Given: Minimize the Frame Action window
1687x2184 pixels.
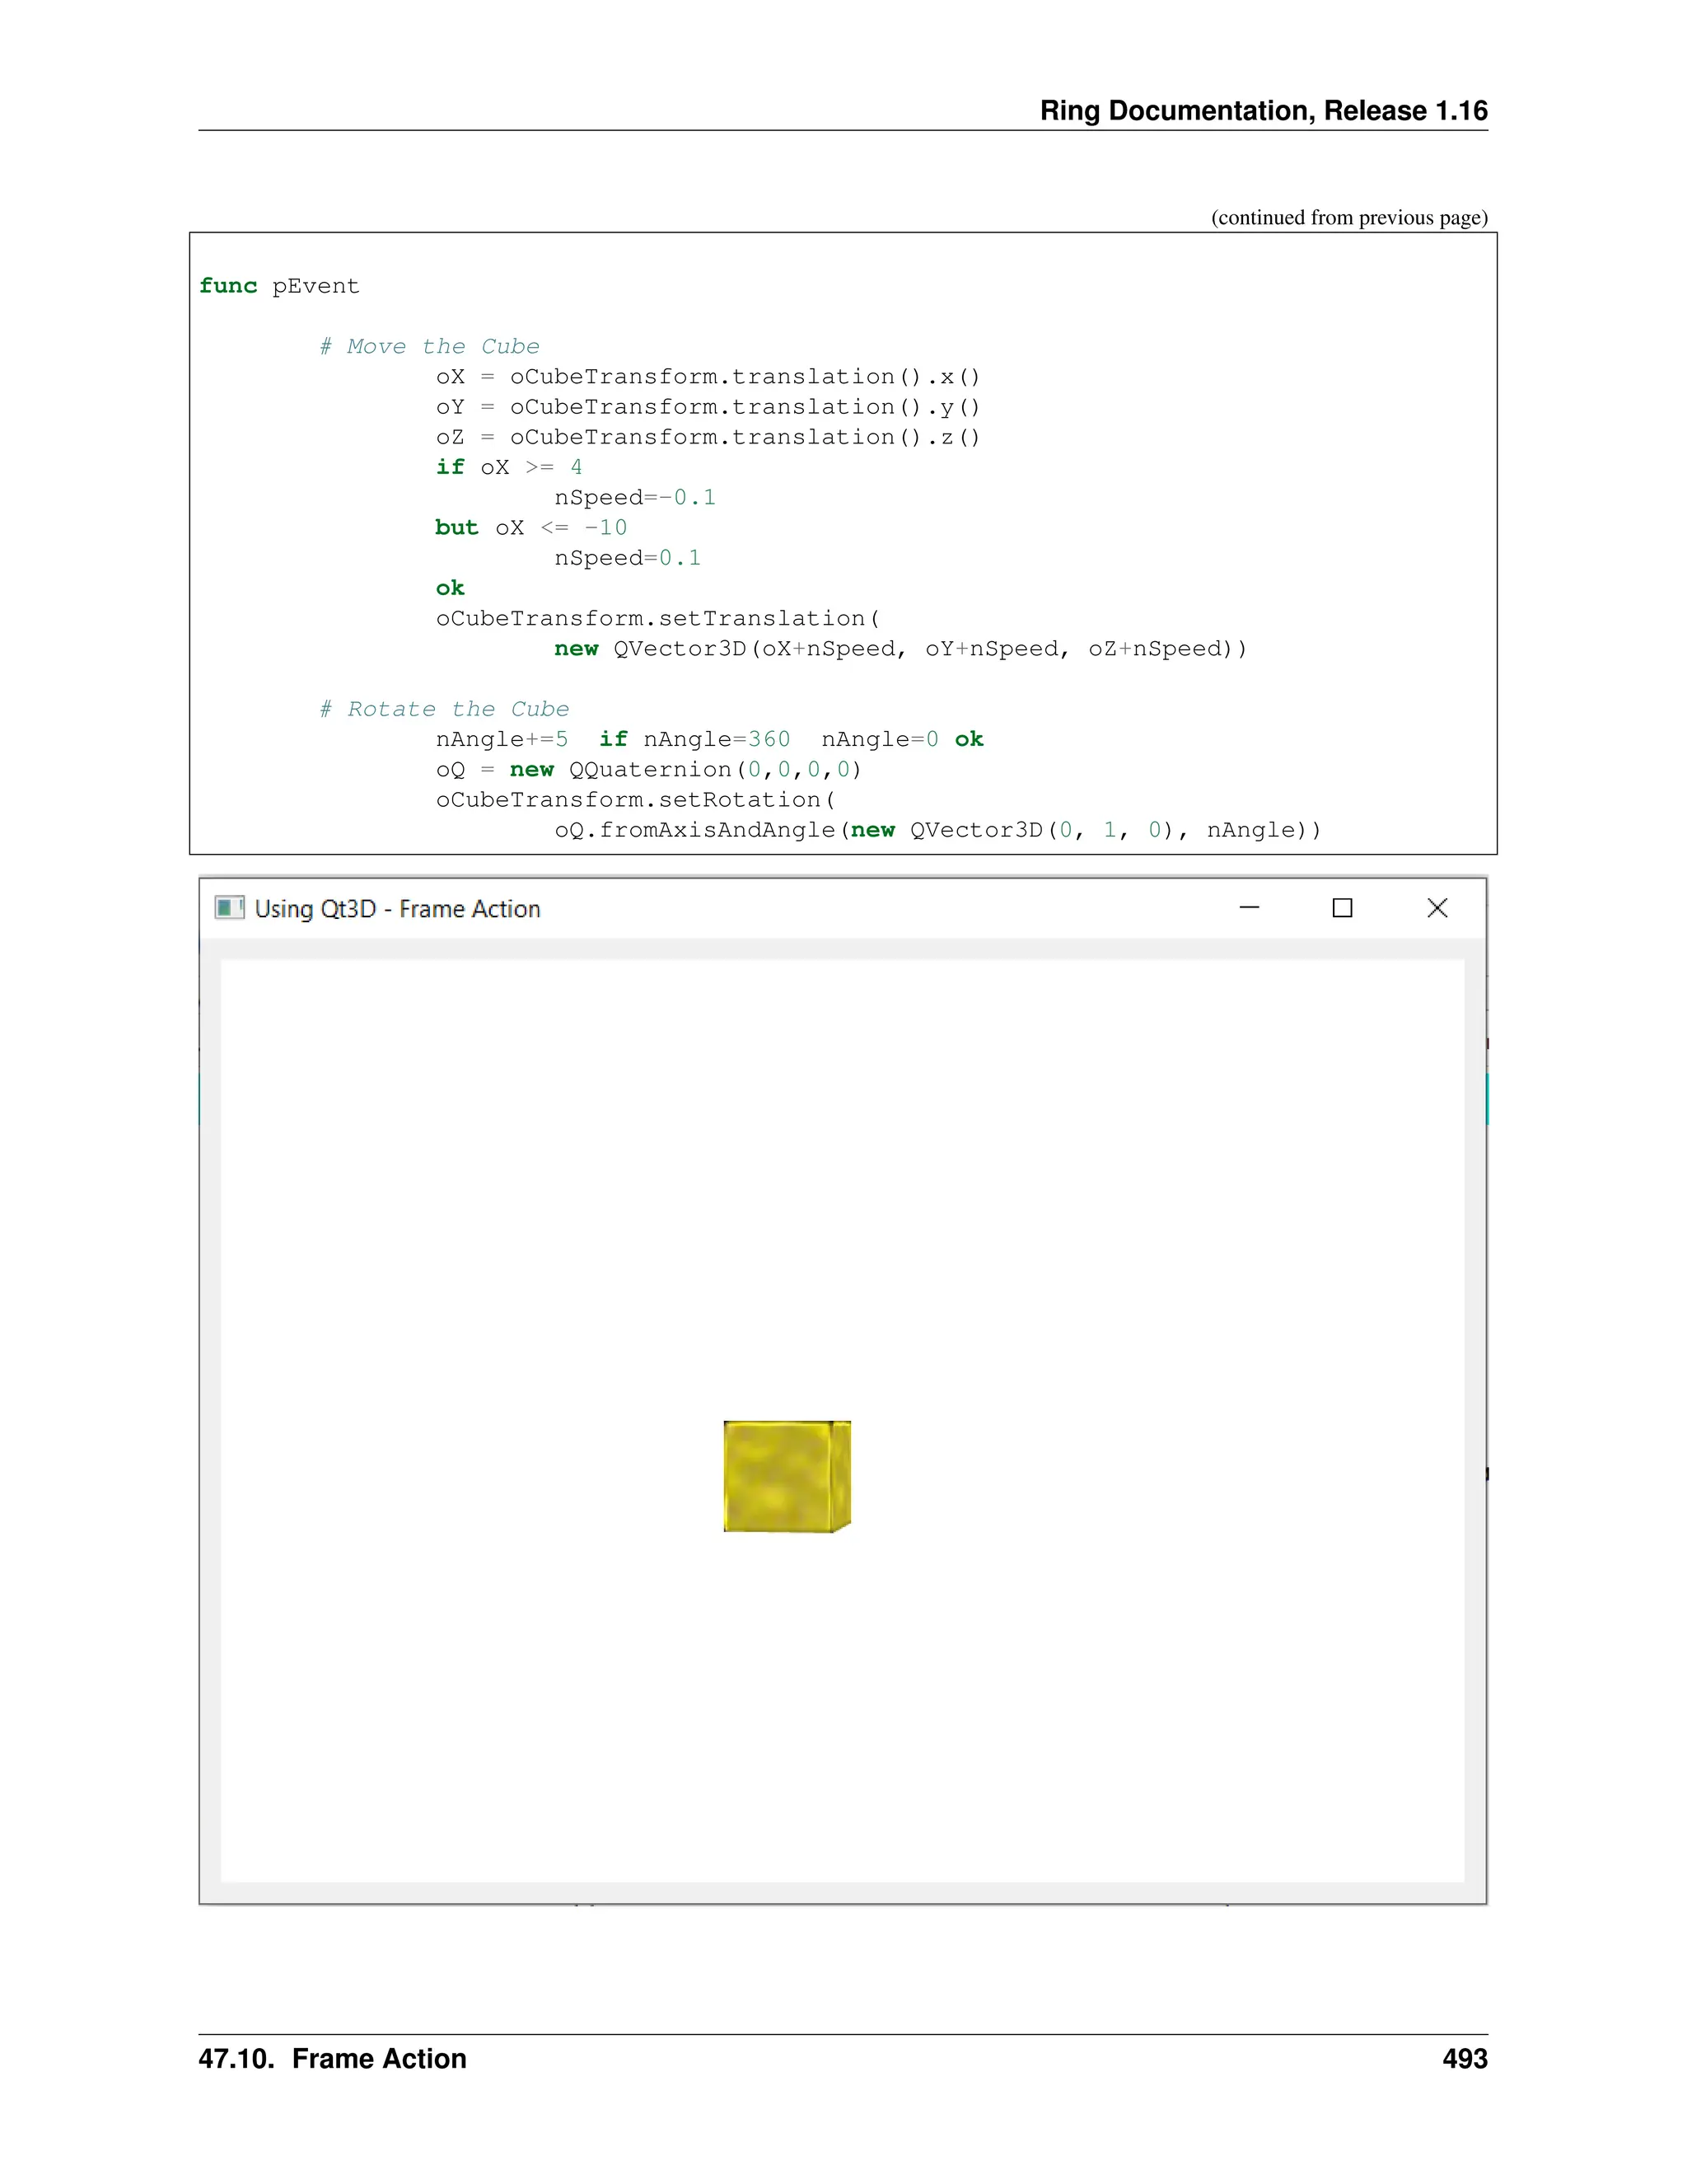Looking at the screenshot, I should (1250, 908).
